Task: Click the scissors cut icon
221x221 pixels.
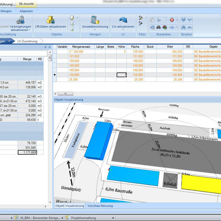Action: pos(158,20)
